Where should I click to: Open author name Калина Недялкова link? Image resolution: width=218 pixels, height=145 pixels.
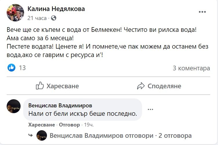click(56, 9)
